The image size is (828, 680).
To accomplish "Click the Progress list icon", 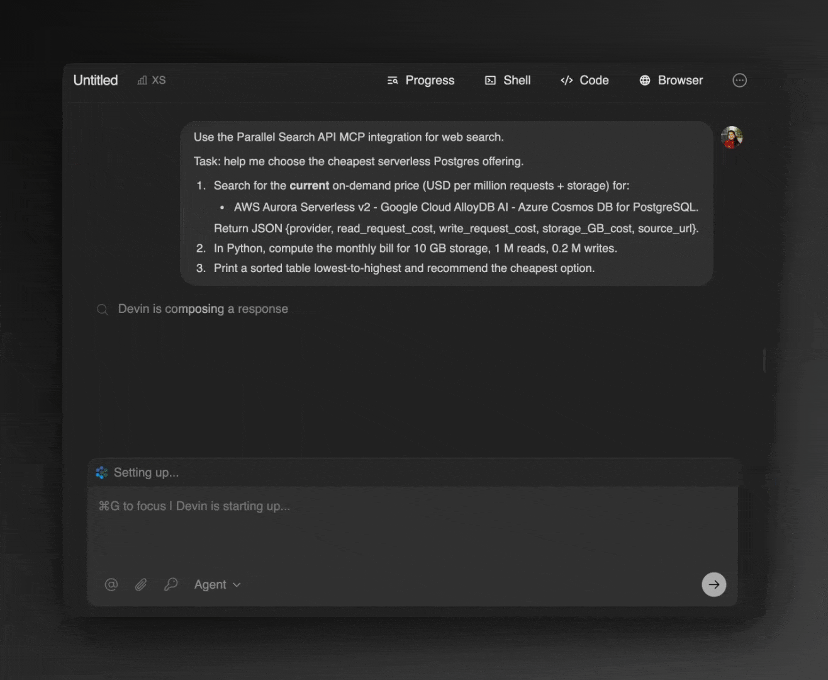I will (x=391, y=80).
